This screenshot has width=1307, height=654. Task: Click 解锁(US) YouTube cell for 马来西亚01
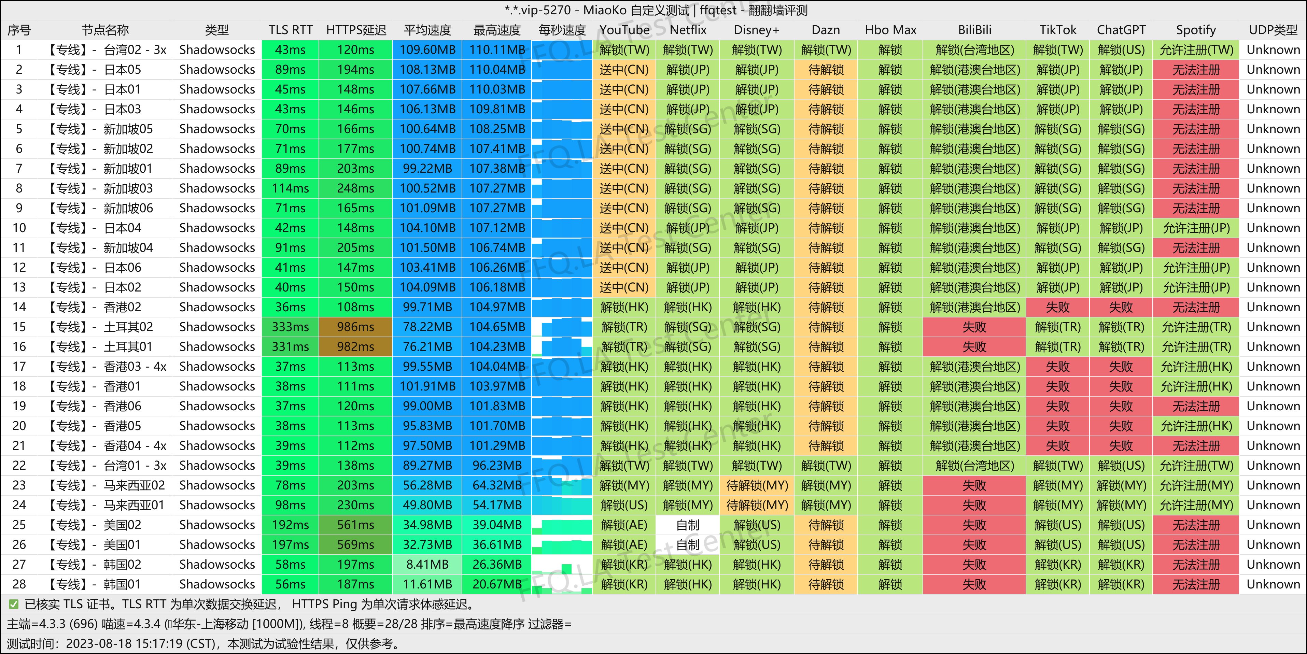(x=624, y=505)
